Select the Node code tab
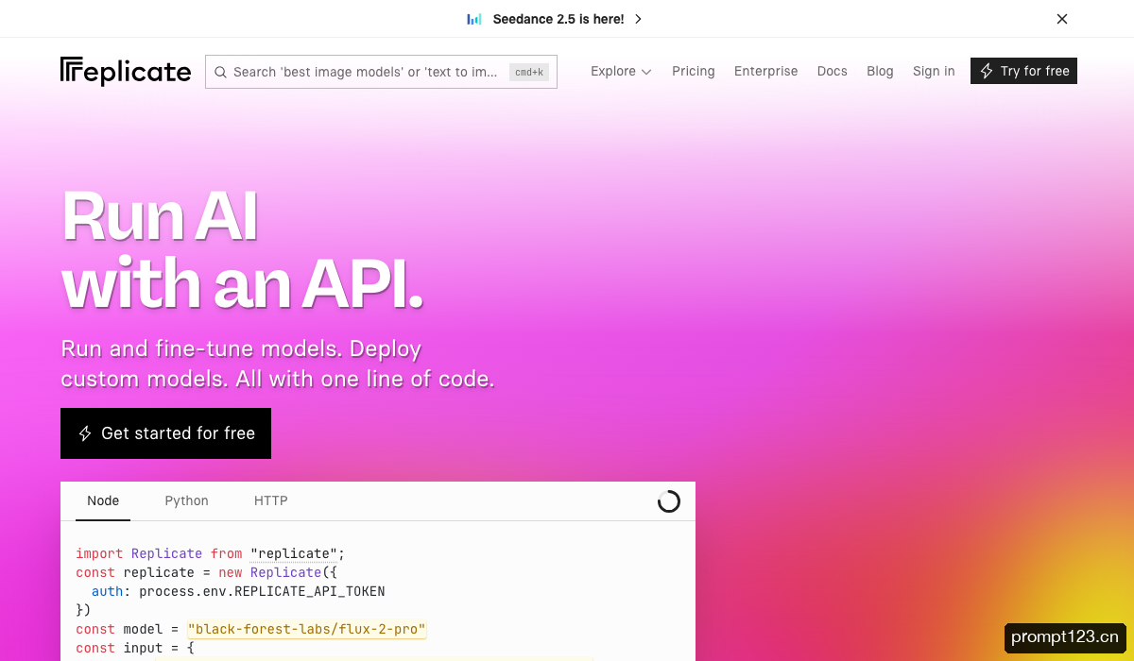The width and height of the screenshot is (1134, 661). point(103,501)
